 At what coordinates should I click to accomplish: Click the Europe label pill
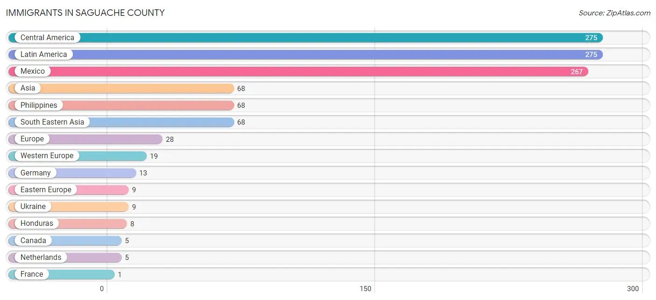[x=32, y=139]
